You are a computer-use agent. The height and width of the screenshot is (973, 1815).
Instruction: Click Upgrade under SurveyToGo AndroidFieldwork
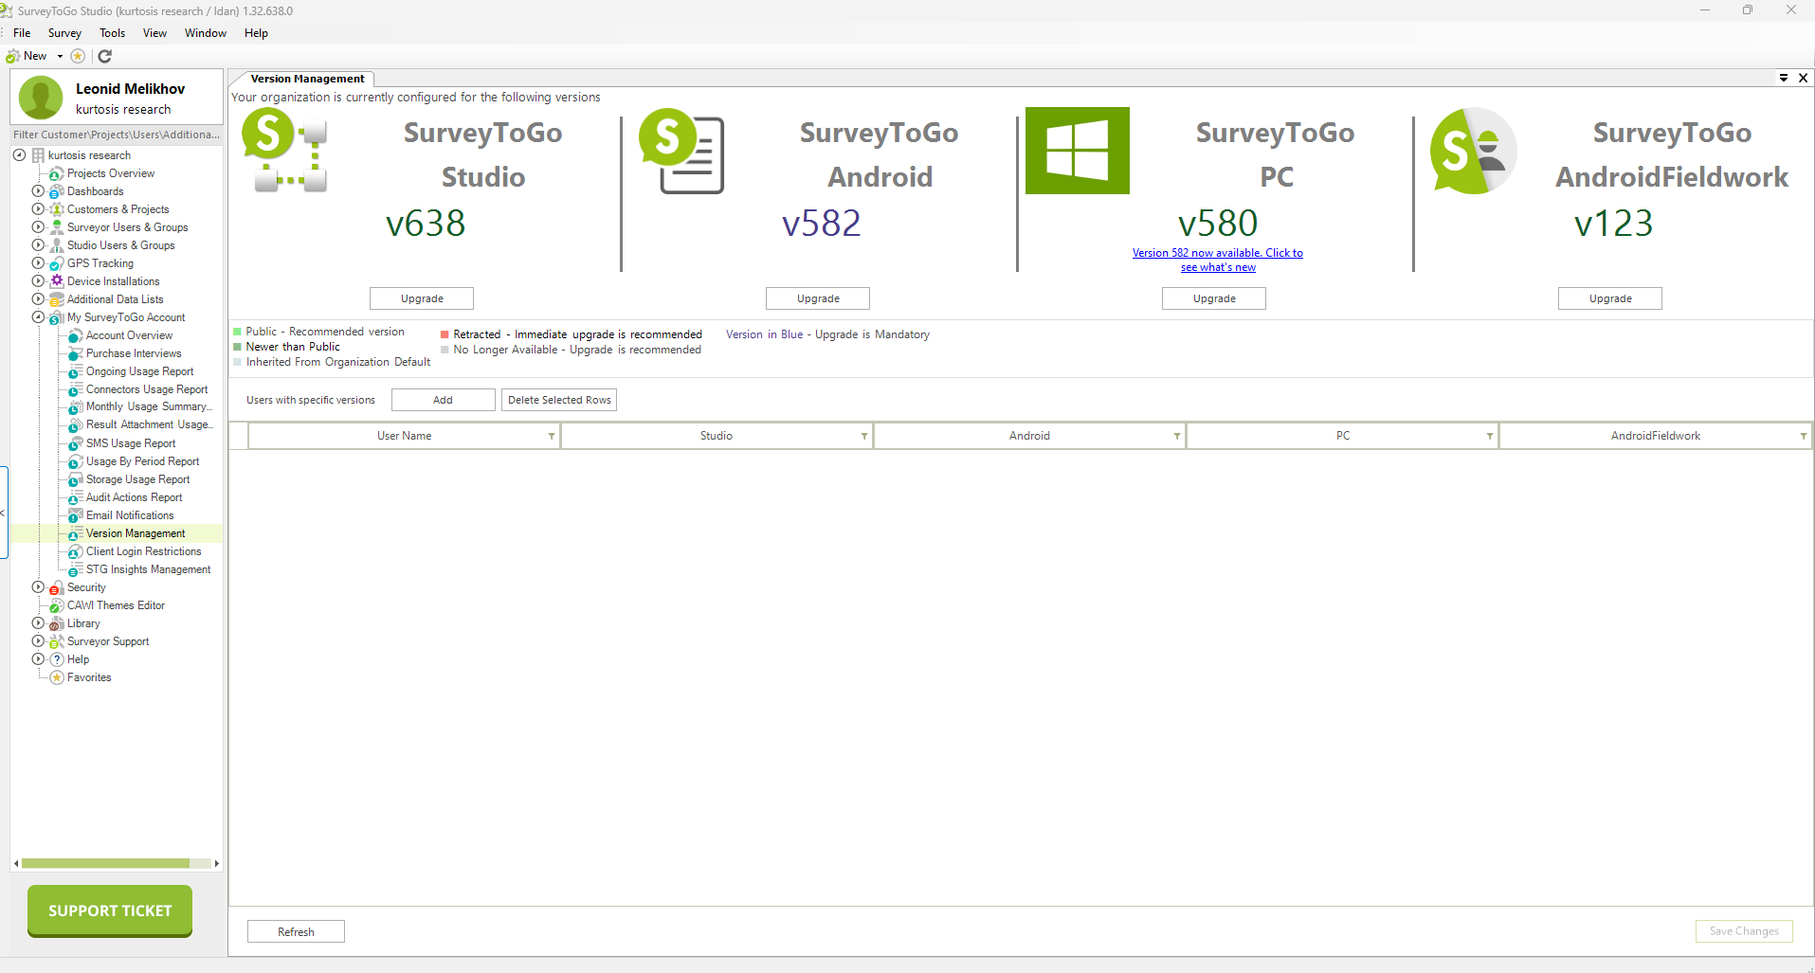[x=1610, y=298]
